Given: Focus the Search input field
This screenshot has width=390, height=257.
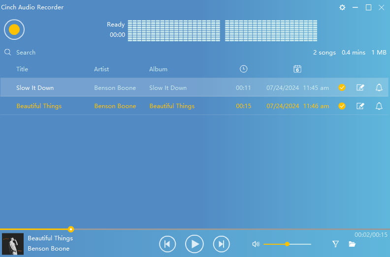Looking at the screenshot, I should click(26, 53).
